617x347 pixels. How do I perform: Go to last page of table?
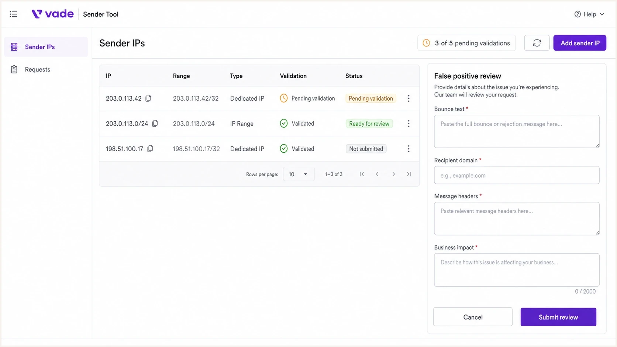point(409,174)
